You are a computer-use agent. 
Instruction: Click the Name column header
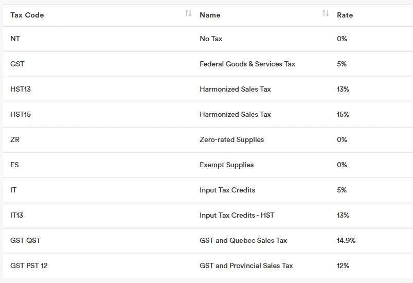click(x=210, y=15)
